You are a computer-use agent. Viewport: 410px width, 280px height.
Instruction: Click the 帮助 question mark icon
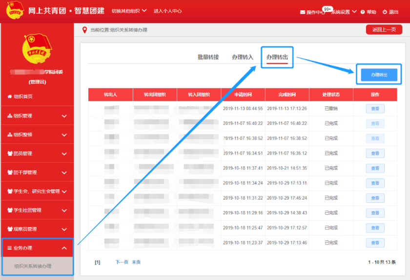click(x=363, y=12)
